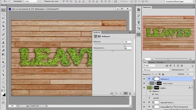Open the status bar info arrow menu
This screenshot has height=110, width=196.
pyautogui.click(x=47, y=106)
